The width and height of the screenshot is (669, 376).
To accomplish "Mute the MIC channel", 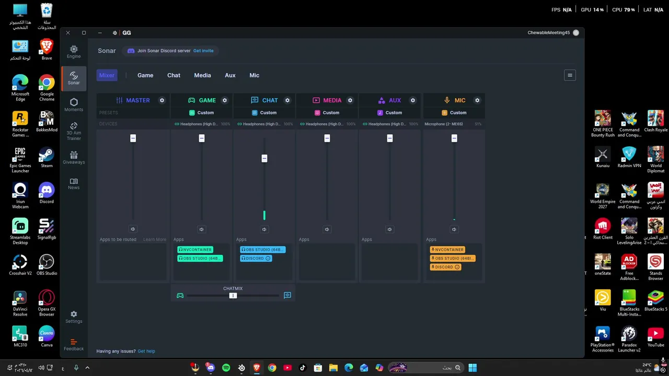I will pyautogui.click(x=454, y=229).
